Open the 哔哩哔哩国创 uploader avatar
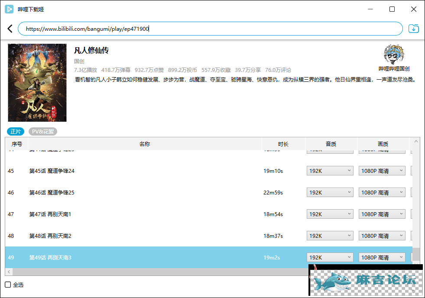The image size is (425, 298). tap(394, 55)
